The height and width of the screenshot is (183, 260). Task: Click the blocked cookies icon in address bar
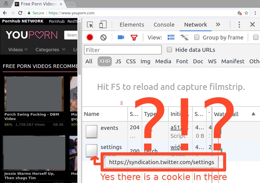click(239, 13)
